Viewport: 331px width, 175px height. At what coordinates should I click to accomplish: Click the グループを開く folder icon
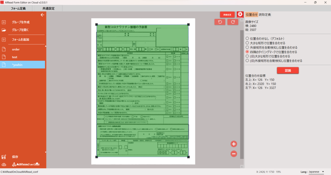(x=4, y=30)
